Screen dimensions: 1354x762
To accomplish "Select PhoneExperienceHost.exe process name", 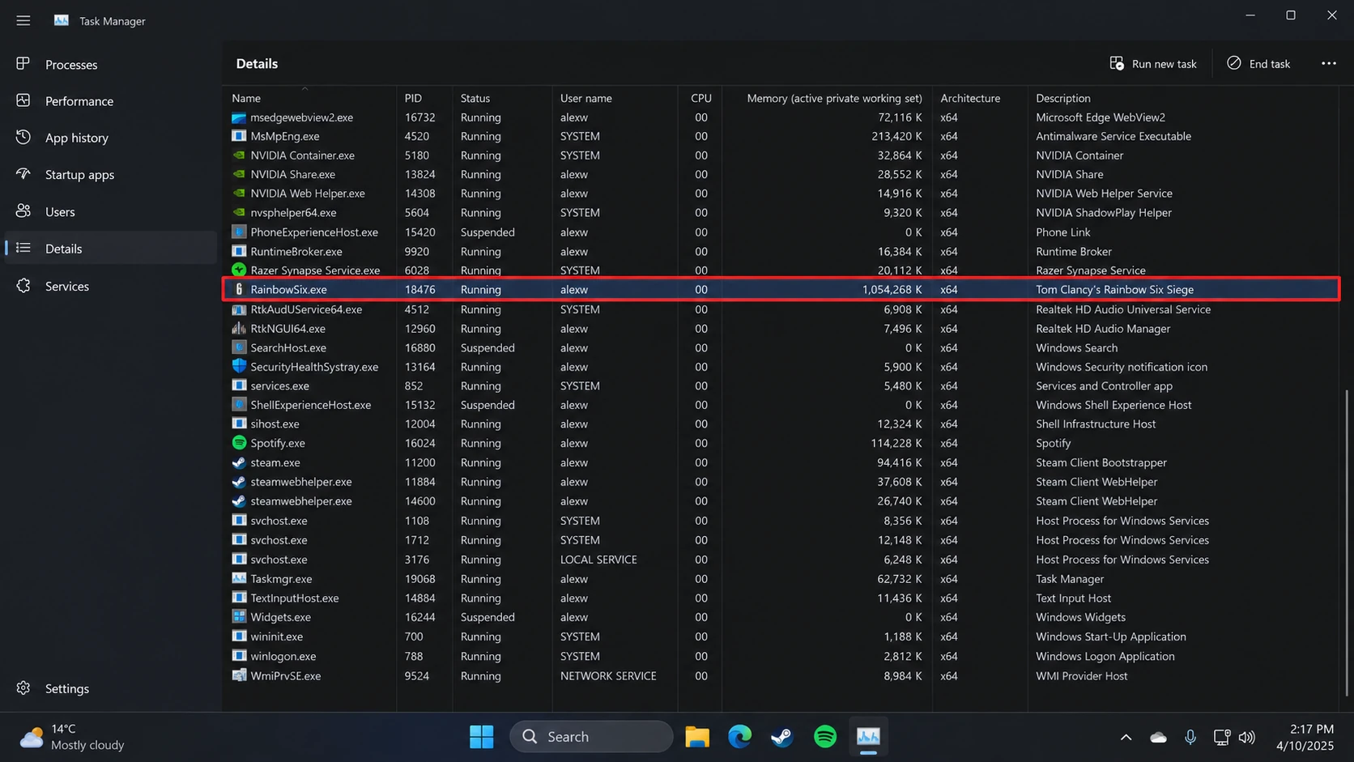I will 314,232.
